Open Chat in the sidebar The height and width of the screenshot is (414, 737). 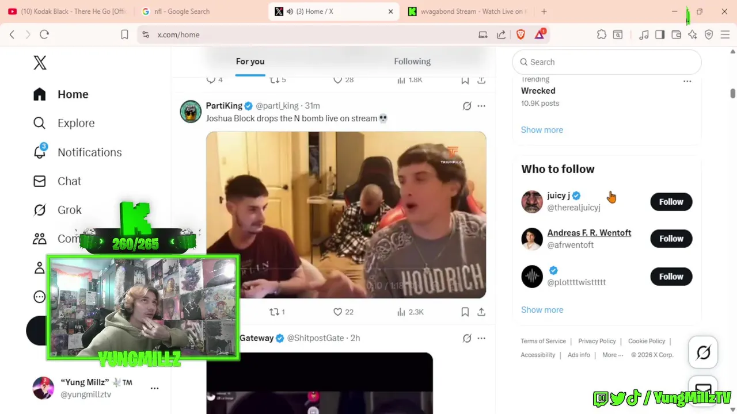tap(57, 181)
